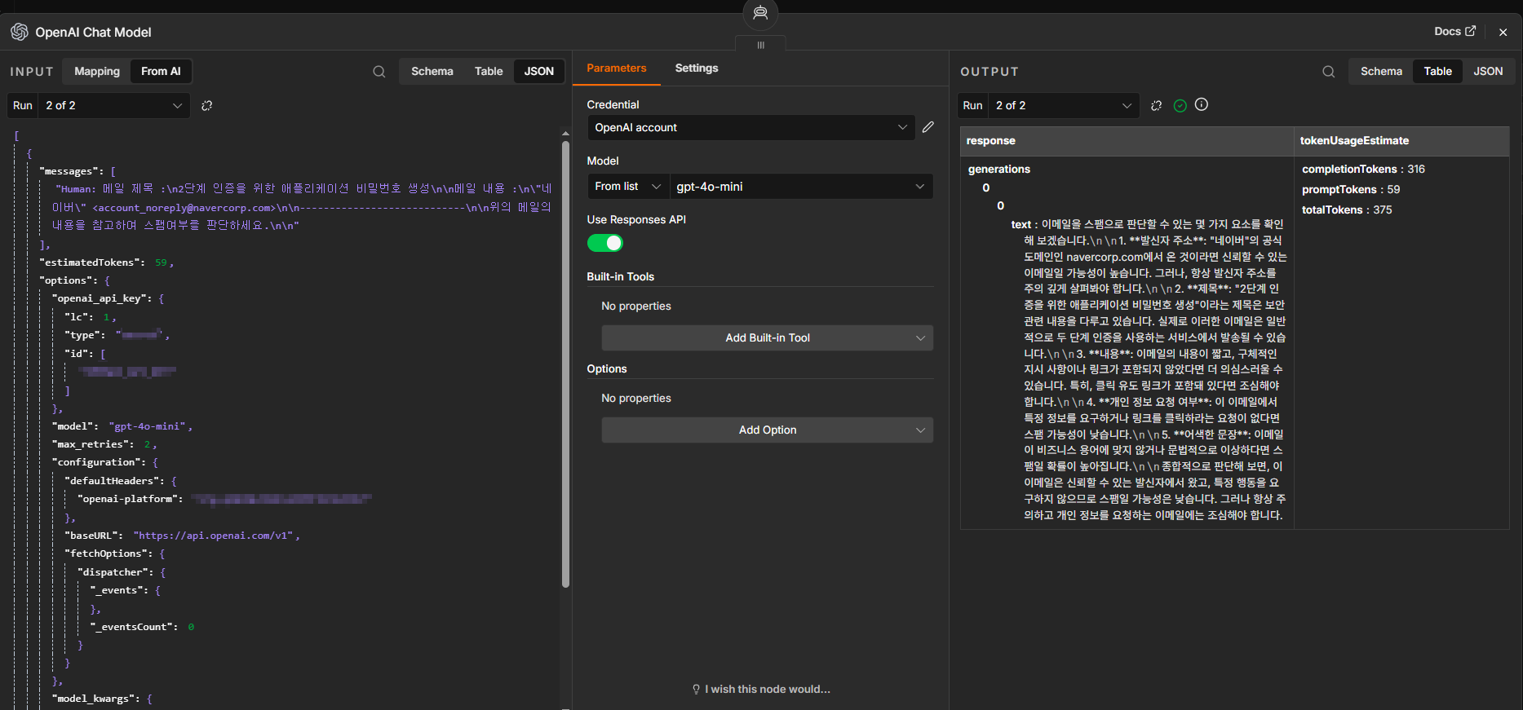The image size is (1523, 710).
Task: Expand the input Run 2 of 2 selector
Action: (114, 106)
